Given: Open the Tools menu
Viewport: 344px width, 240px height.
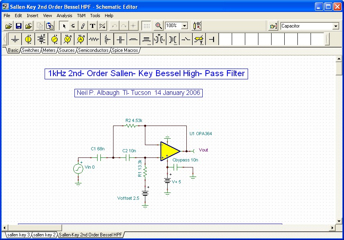Looking at the screenshot, I should pyautogui.click(x=95, y=16).
